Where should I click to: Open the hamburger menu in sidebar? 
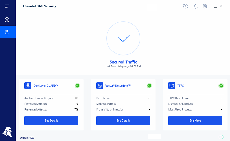pyautogui.click(x=7, y=6)
